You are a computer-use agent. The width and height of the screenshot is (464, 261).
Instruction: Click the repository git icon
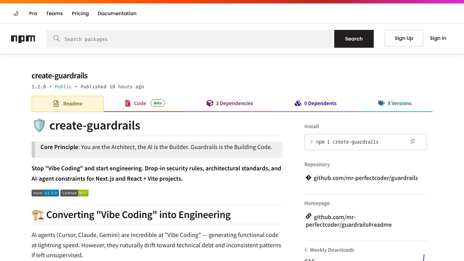[x=308, y=178]
